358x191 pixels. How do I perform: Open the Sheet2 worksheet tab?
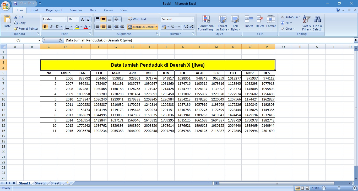click(40, 183)
